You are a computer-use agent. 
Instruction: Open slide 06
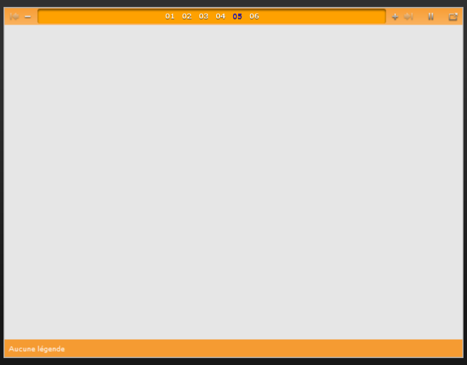[254, 16]
